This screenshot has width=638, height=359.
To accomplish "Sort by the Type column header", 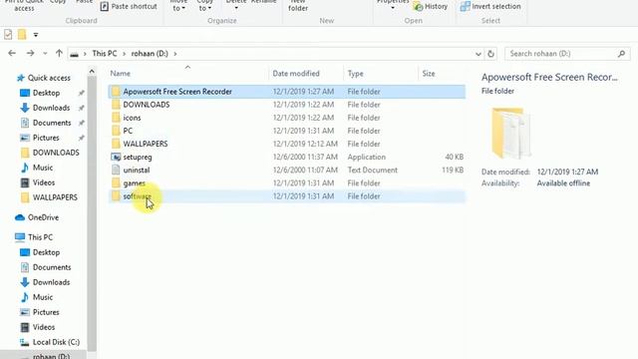I will pyautogui.click(x=355, y=73).
